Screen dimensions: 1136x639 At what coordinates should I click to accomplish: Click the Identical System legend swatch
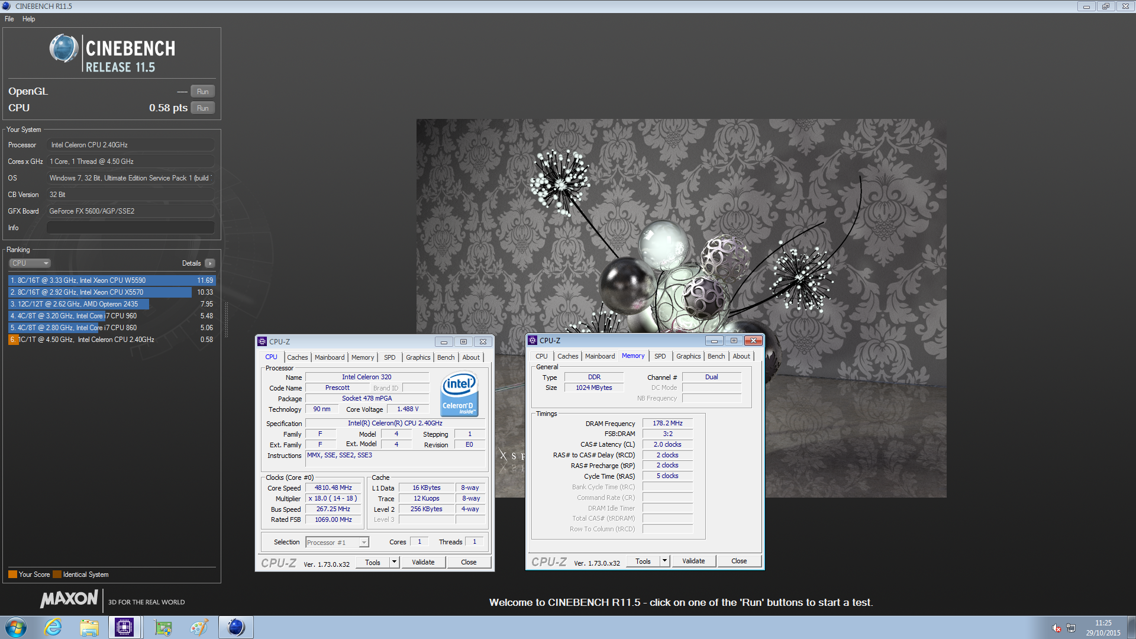(x=57, y=575)
